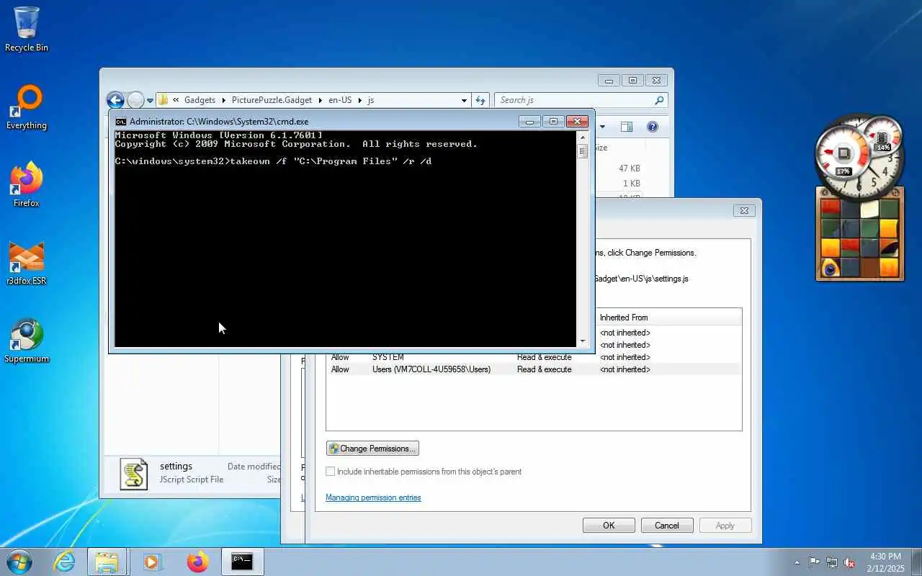Click the Explorer refresh button
The image size is (922, 576).
480,100
